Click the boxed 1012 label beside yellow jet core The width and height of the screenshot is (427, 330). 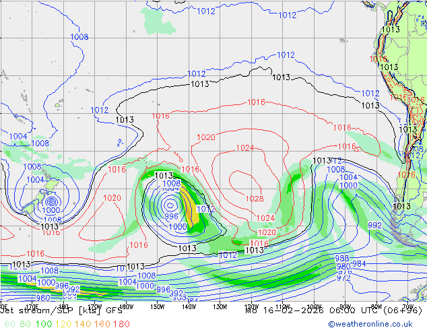coord(206,209)
